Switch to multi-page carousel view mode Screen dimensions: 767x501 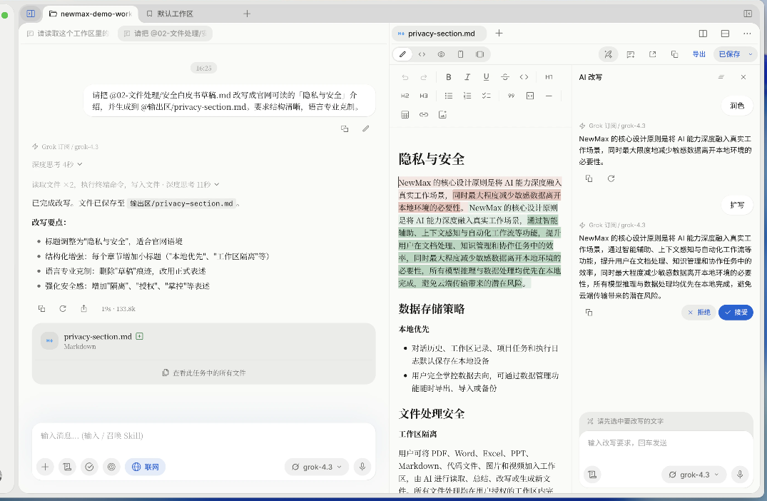click(480, 54)
